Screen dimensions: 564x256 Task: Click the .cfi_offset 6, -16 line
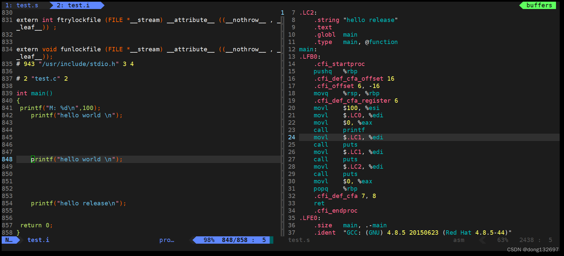pyautogui.click(x=346, y=86)
